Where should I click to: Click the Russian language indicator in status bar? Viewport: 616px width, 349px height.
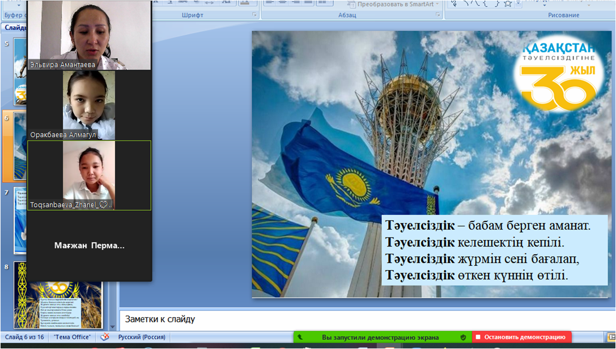click(x=142, y=337)
